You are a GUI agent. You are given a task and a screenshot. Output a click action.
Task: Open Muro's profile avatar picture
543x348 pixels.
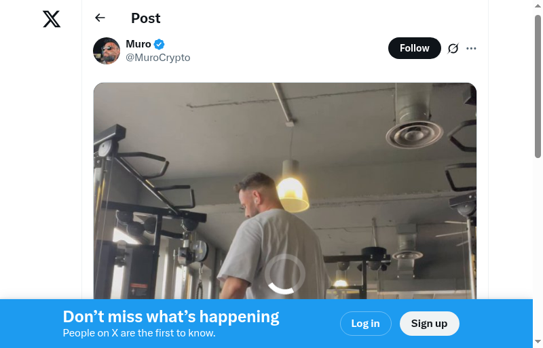(x=107, y=51)
